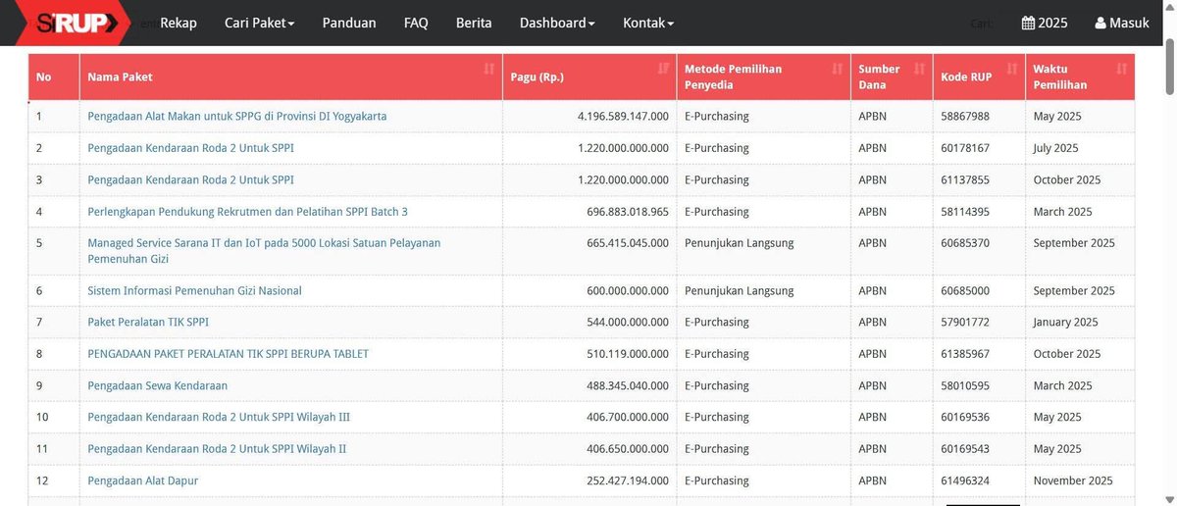
Task: Open the 2025 calendar year selector
Action: pyautogui.click(x=1045, y=23)
